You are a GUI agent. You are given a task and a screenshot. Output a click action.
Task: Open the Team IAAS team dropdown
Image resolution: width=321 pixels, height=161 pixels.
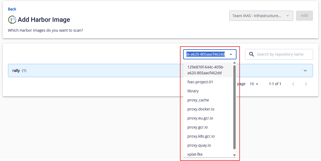click(x=261, y=16)
